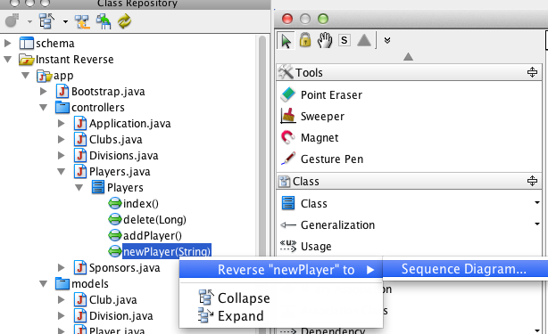Viewport: 548px width, 334px height.
Task: Expand the Division.java node
Action: (62, 316)
